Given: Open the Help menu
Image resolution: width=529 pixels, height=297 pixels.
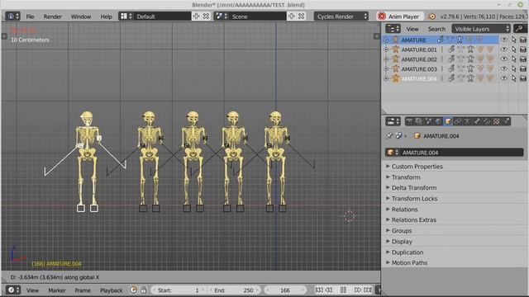Looking at the screenshot, I should pyautogui.click(x=106, y=16).
